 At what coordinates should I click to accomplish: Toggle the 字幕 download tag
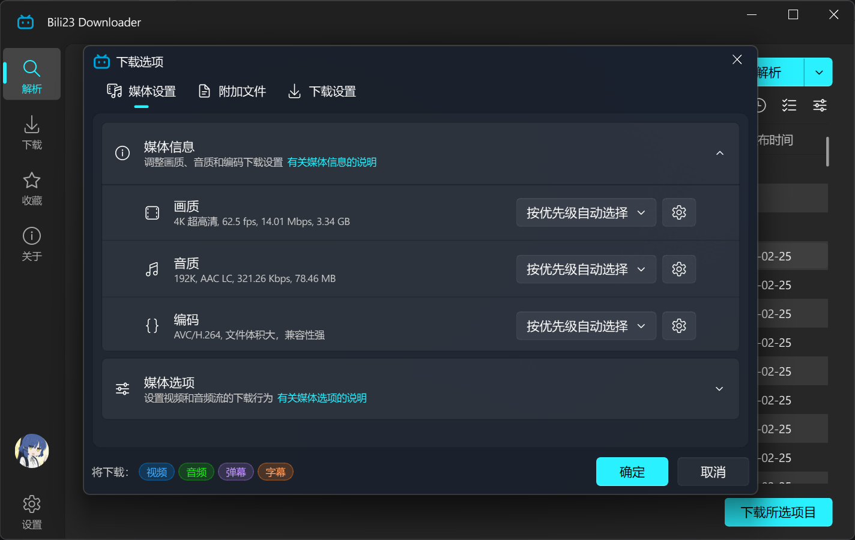click(276, 472)
